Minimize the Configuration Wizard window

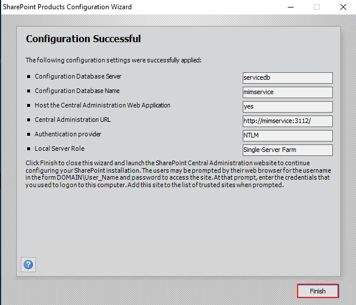291,7
